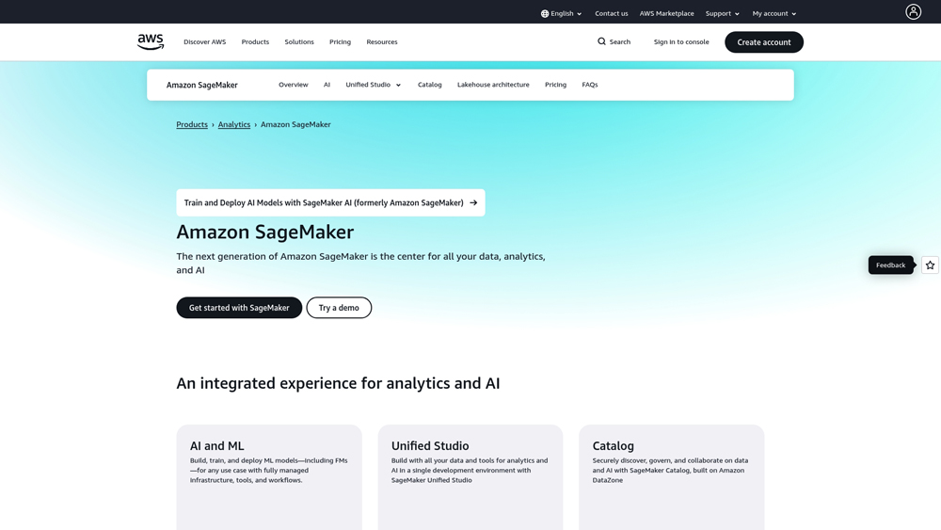This screenshot has height=530, width=941.
Task: Expand the Support dropdown
Action: pyautogui.click(x=723, y=13)
